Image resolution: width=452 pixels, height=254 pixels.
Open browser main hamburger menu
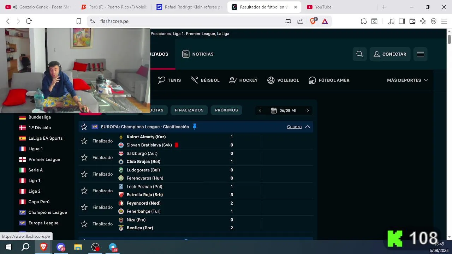point(444,21)
